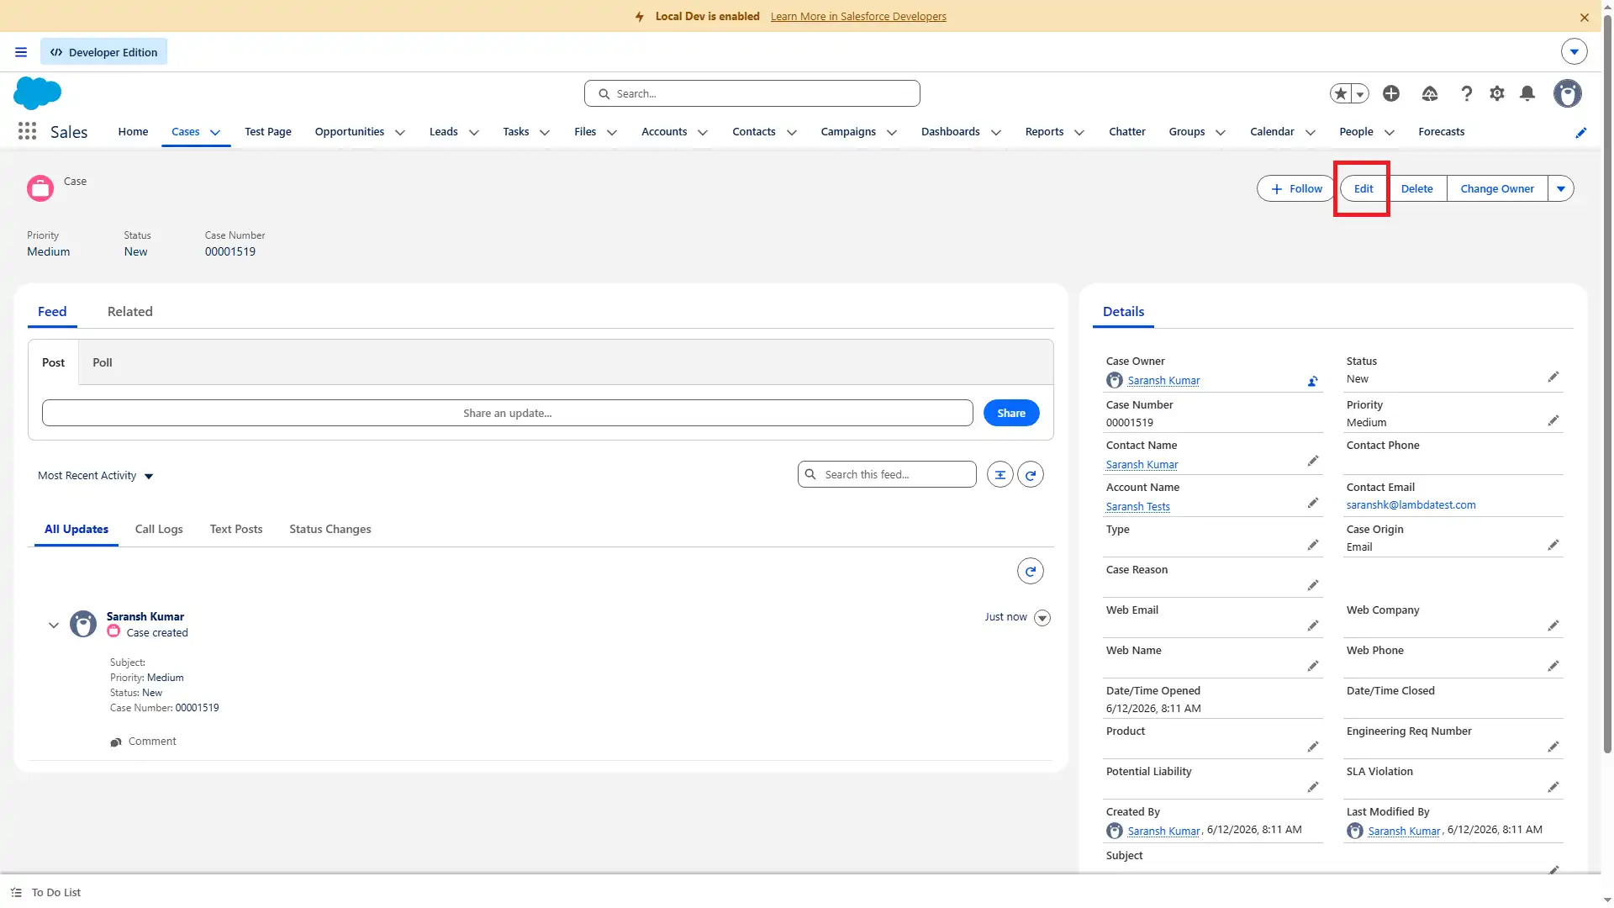Click the Follow button
Viewport: 1614px width, 908px height.
1296,189
